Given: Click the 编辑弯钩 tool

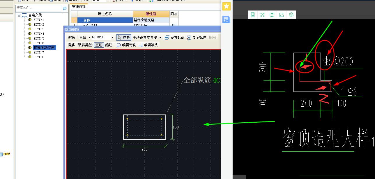Looking at the screenshot, I should pos(126,45).
